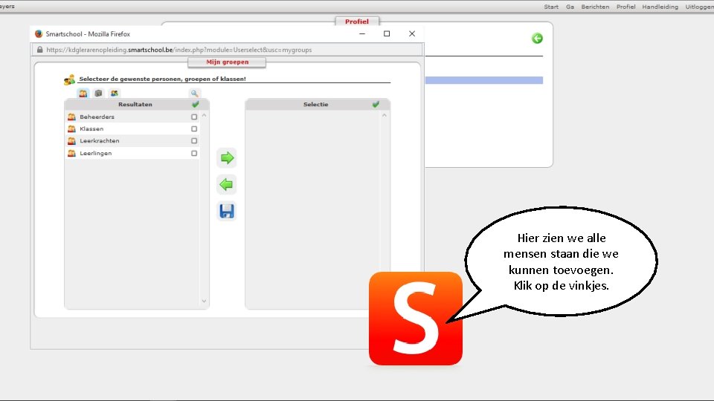Switch to the blue-green persons filter icon
Image resolution: width=714 pixels, height=401 pixels.
pos(115,94)
